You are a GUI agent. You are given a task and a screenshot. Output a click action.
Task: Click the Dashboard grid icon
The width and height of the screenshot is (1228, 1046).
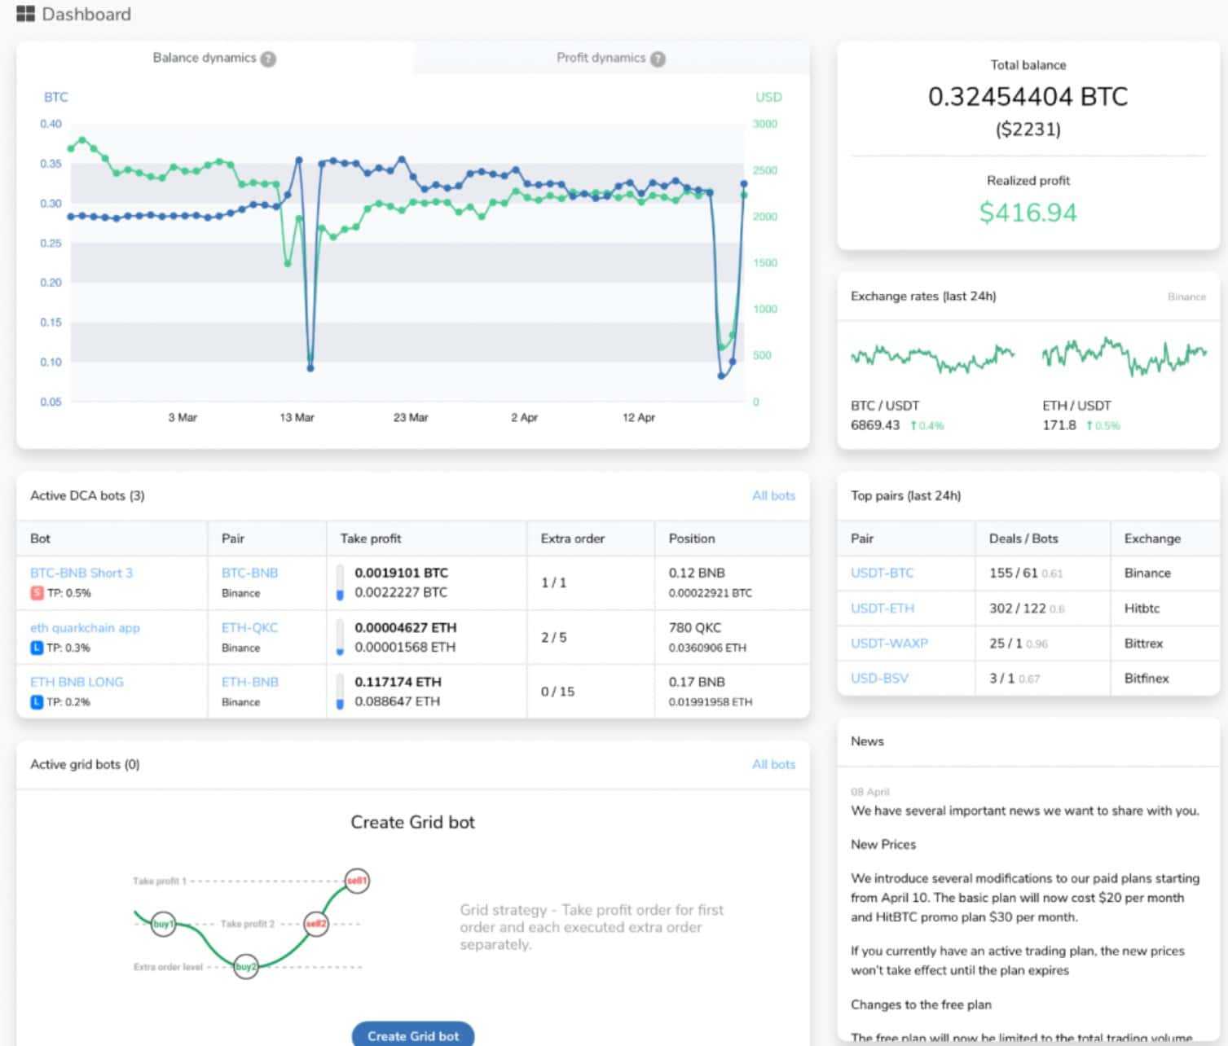tap(25, 14)
